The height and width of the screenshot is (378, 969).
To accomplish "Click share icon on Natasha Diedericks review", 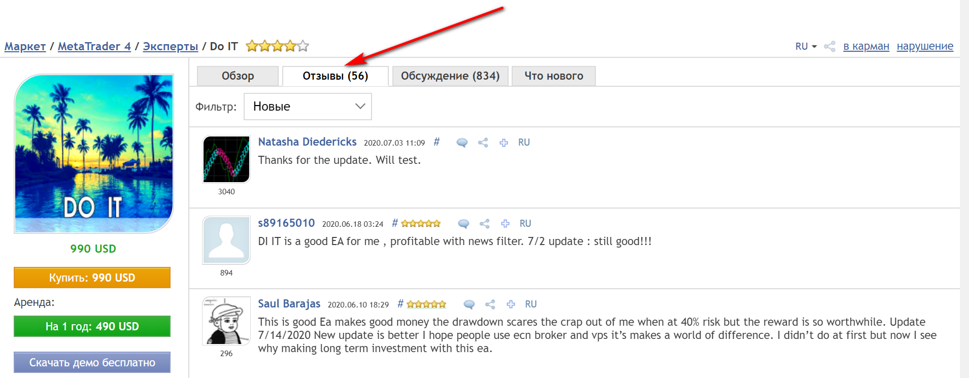I will 483,143.
